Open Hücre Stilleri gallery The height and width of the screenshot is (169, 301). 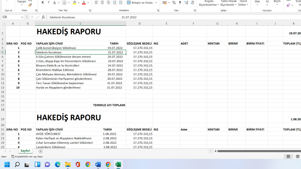[243, 3]
